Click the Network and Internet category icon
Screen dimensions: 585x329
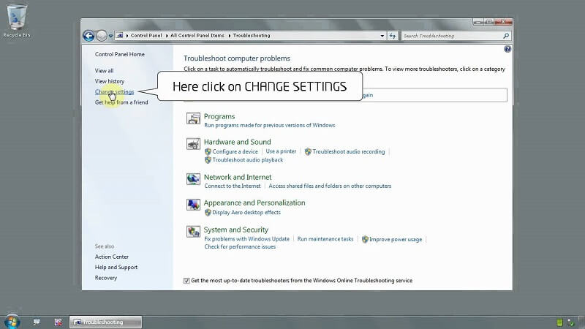pos(193,179)
